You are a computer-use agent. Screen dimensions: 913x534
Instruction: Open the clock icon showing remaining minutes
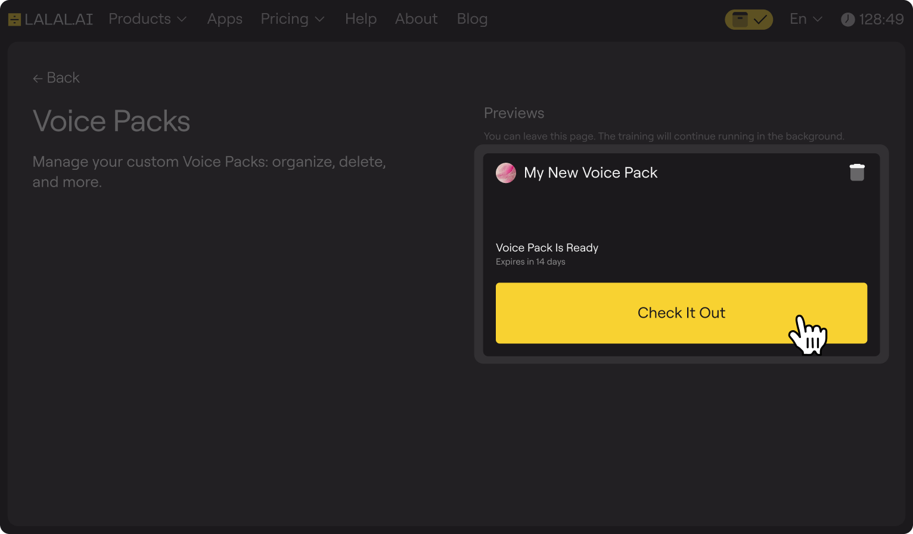point(849,18)
